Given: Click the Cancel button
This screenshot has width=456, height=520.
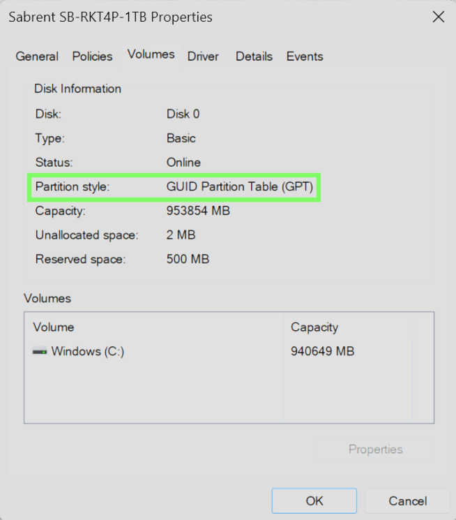Looking at the screenshot, I should coord(408,500).
